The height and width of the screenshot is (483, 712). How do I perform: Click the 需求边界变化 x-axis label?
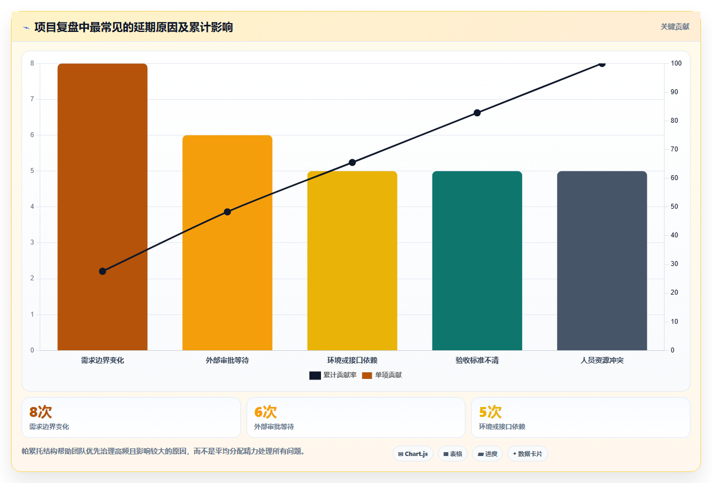pyautogui.click(x=103, y=360)
